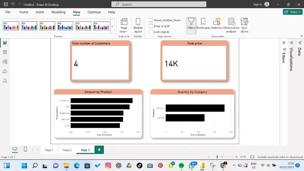The image size is (304, 171).
Task: Click the Redo arrow icon
Action: point(20,4)
